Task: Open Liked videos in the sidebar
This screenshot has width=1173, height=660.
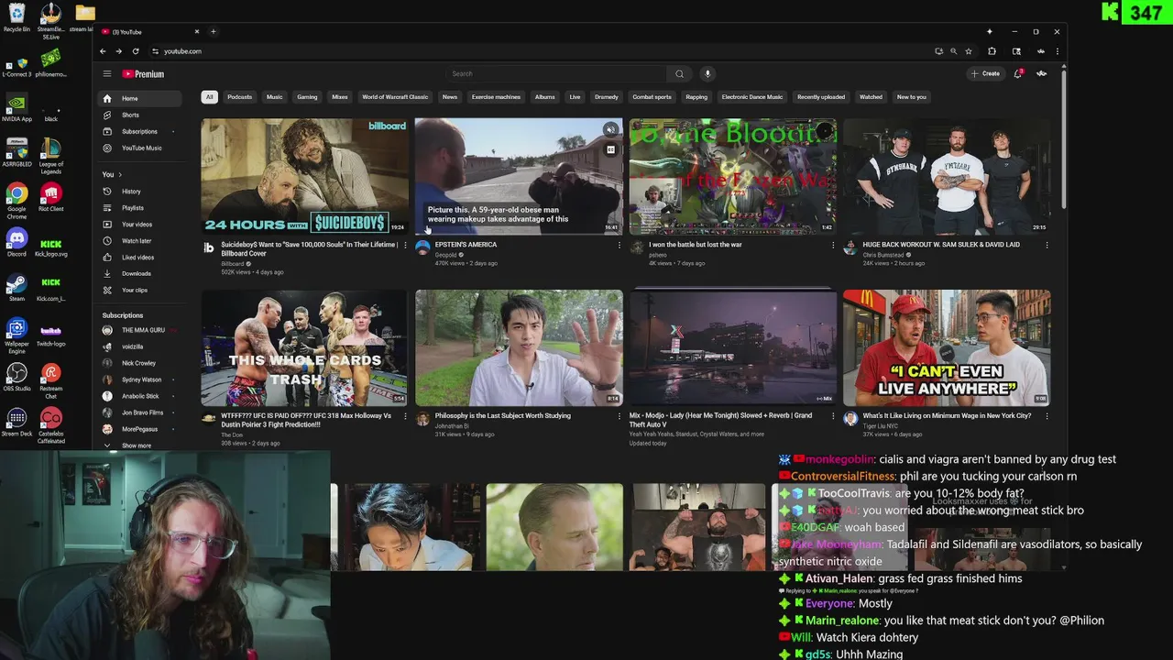Action: click(x=137, y=258)
